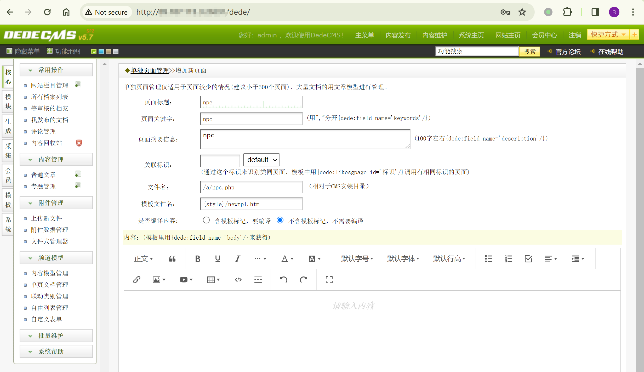
Task: Open source code view icon
Action: (x=238, y=280)
